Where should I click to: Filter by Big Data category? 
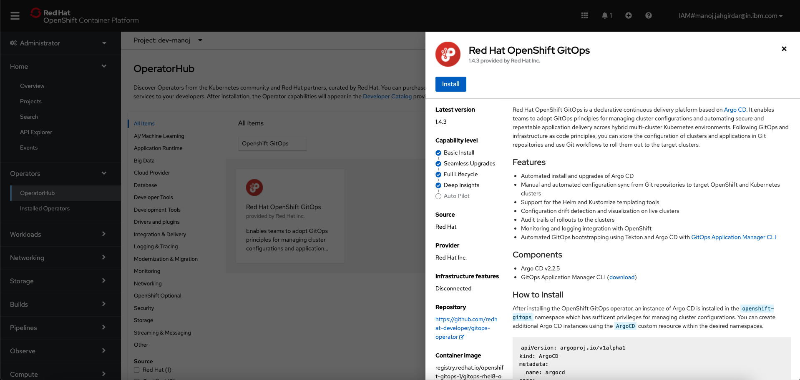pyautogui.click(x=144, y=161)
